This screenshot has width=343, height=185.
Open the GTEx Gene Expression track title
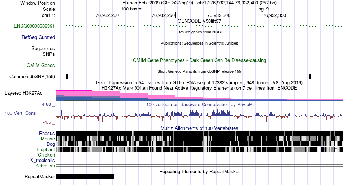coord(199,83)
